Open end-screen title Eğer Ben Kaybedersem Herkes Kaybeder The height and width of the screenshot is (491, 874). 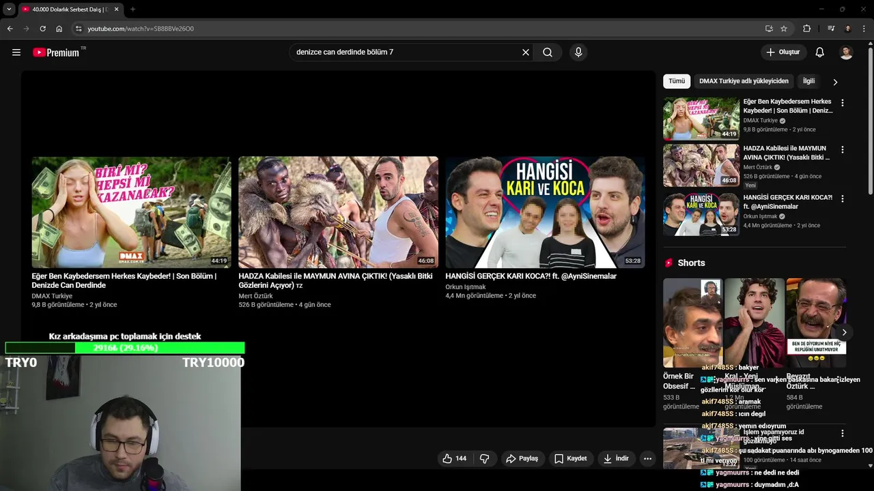124,281
